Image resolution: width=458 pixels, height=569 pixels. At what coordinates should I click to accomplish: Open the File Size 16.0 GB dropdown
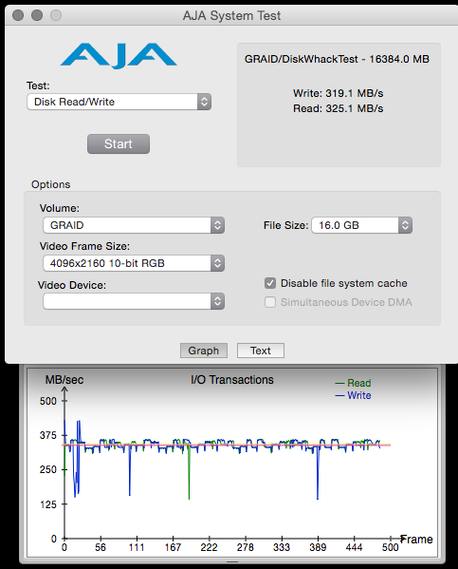click(361, 225)
